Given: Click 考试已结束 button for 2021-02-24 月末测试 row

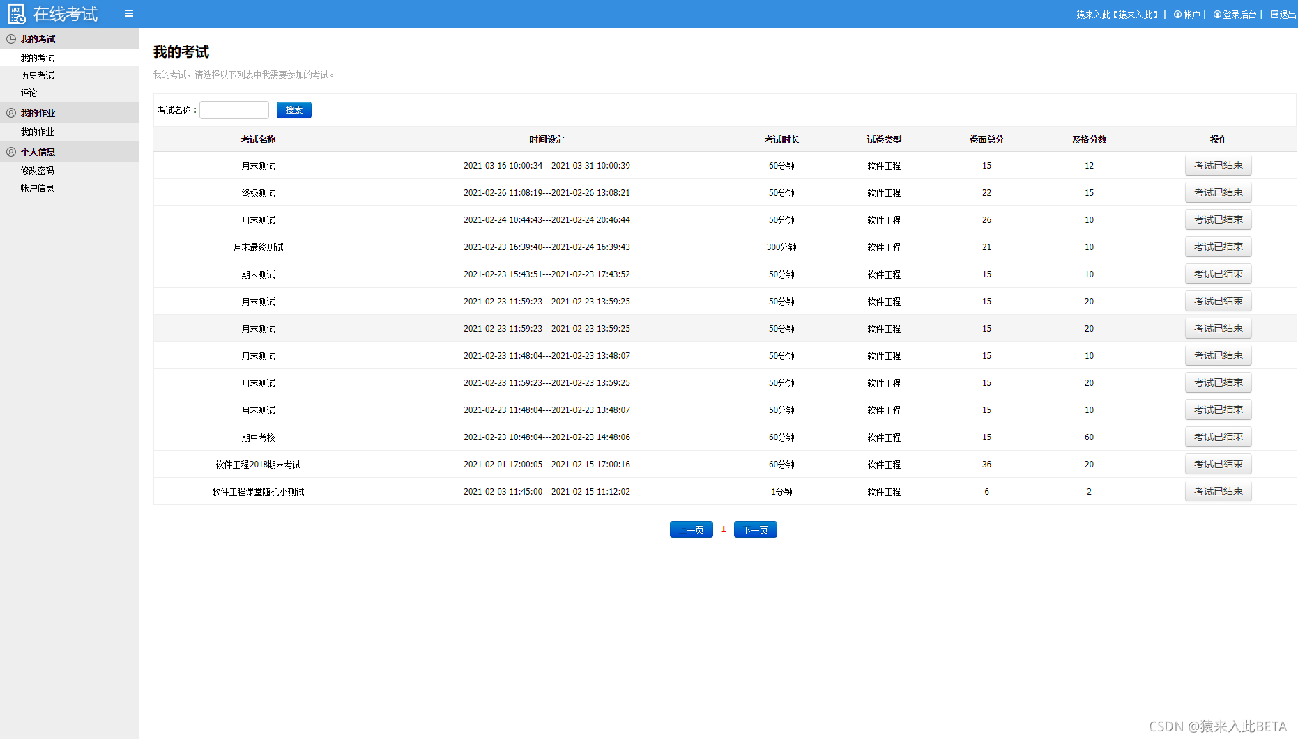Looking at the screenshot, I should [1219, 219].
